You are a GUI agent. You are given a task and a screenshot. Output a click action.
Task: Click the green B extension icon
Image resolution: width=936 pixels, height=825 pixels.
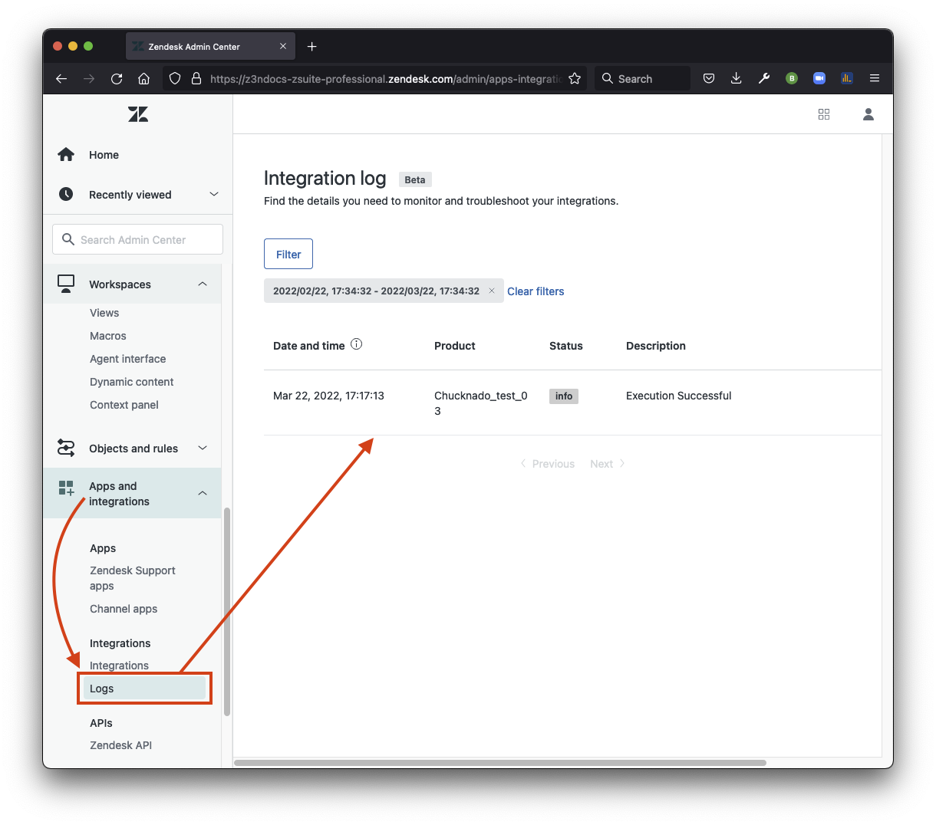pyautogui.click(x=792, y=78)
